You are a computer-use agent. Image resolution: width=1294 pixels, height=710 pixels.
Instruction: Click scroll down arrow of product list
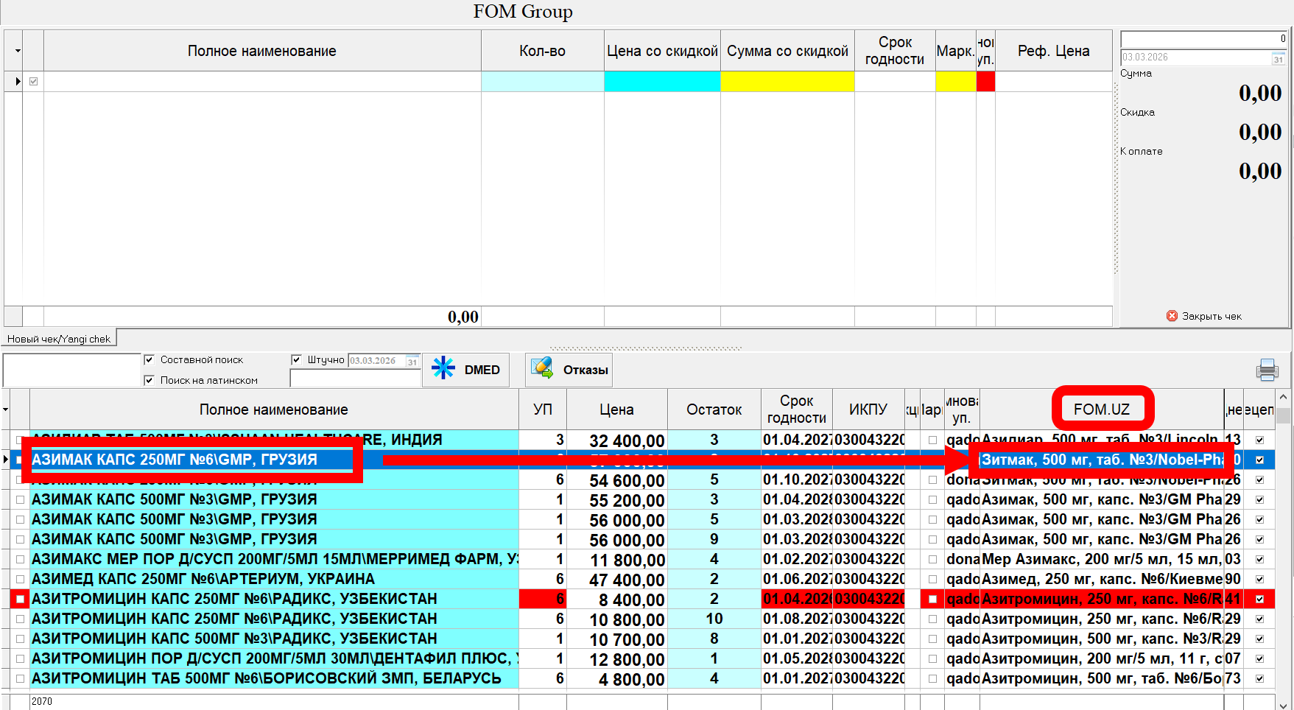coord(1284,703)
